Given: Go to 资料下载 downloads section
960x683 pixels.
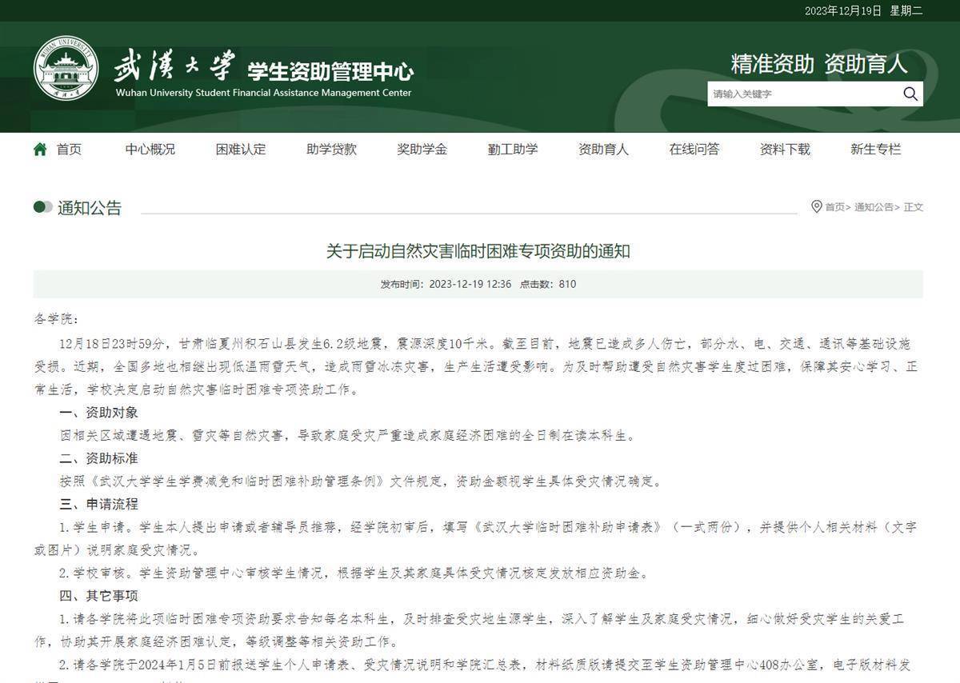Looking at the screenshot, I should click(785, 150).
